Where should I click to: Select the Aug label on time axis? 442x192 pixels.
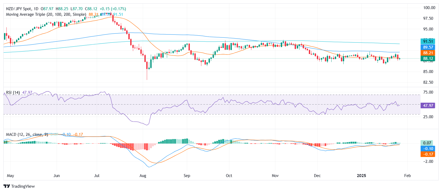143,176
